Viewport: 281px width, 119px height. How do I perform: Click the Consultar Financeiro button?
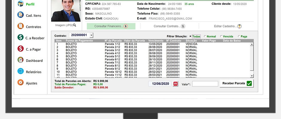coord(111,26)
